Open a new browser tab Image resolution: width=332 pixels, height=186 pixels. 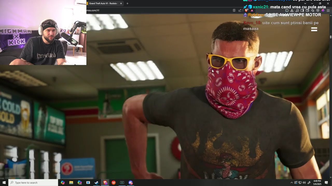[x=127, y=3]
